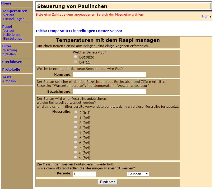
Task: Open the Home link in top right
Action: tap(207, 16)
